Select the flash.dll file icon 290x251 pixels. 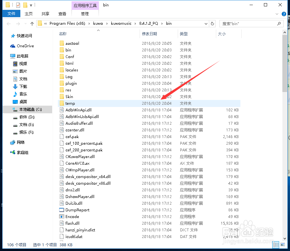click(x=62, y=223)
